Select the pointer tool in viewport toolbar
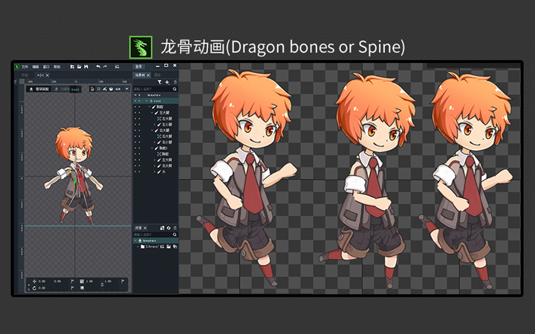The width and height of the screenshot is (535, 334). 93,89
